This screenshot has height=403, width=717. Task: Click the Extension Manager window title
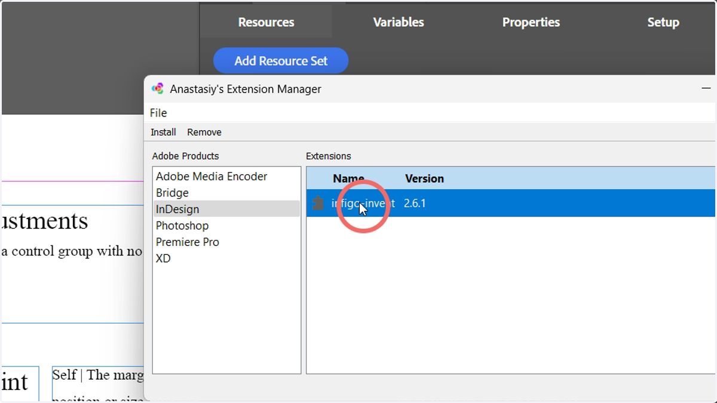point(246,89)
